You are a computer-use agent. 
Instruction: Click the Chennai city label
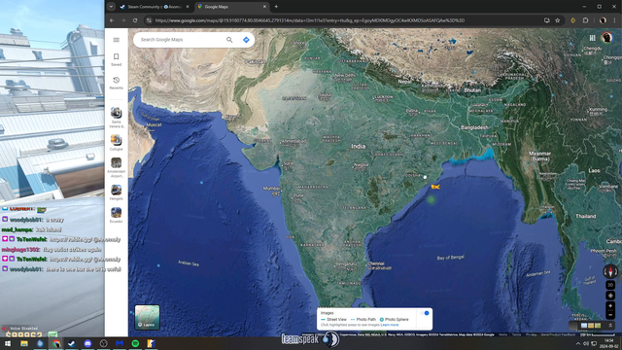click(376, 263)
